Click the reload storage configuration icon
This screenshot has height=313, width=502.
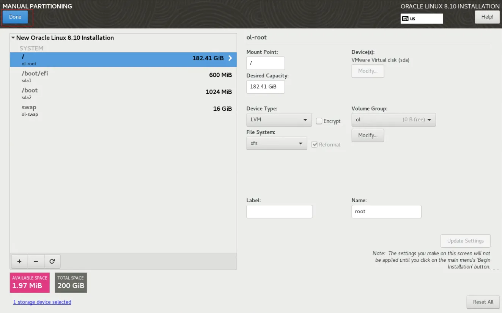coord(52,261)
